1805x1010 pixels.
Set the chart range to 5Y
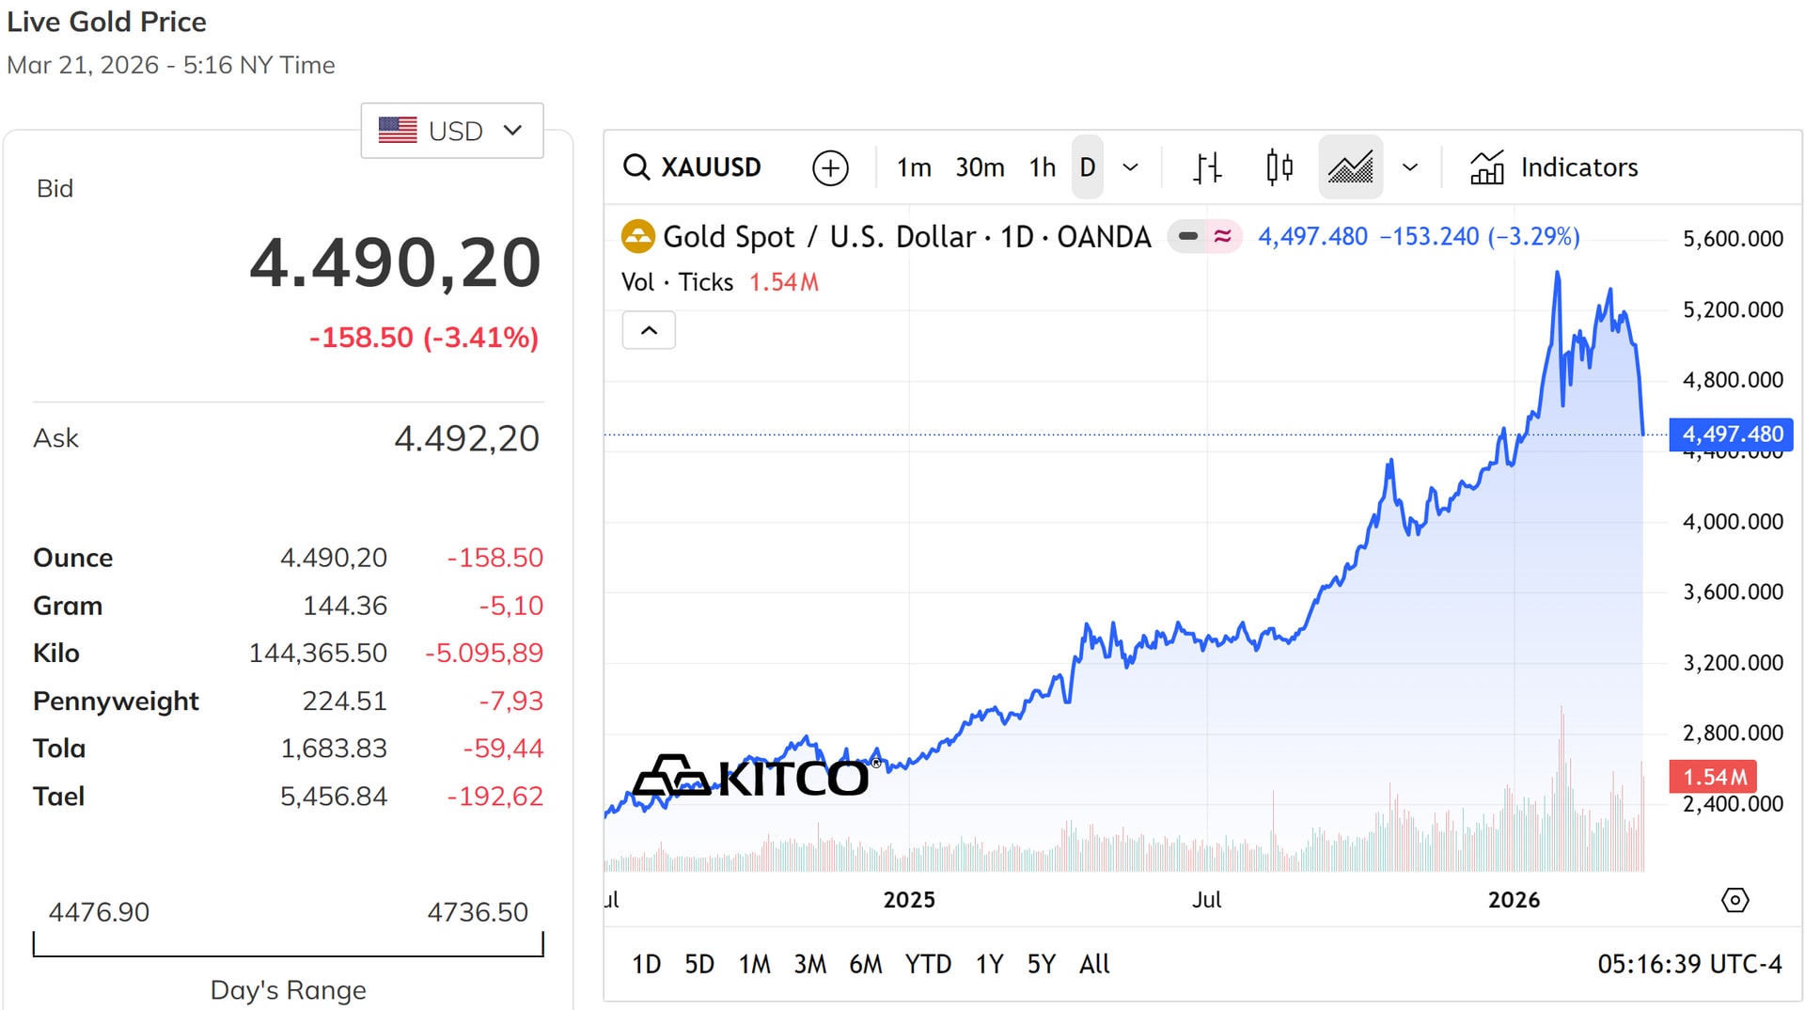click(x=1041, y=964)
